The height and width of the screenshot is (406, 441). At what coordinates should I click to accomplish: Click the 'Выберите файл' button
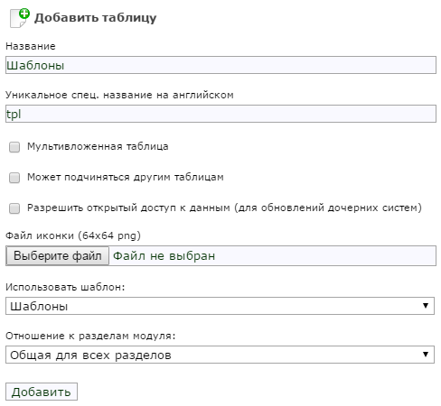pyautogui.click(x=58, y=256)
